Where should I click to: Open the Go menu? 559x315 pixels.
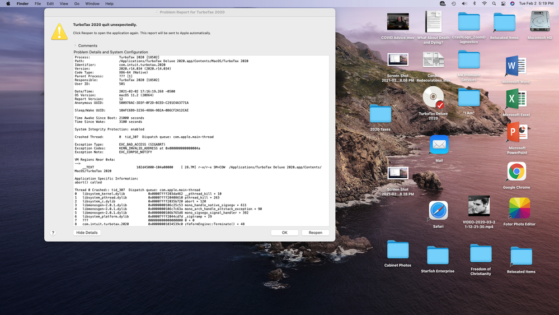coord(77,3)
